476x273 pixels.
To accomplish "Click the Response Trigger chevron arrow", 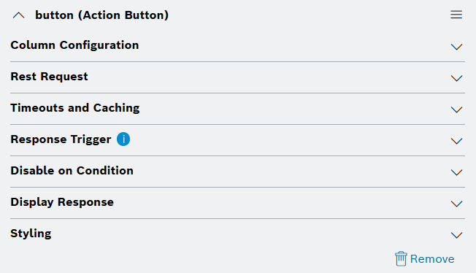I will (x=456, y=141).
